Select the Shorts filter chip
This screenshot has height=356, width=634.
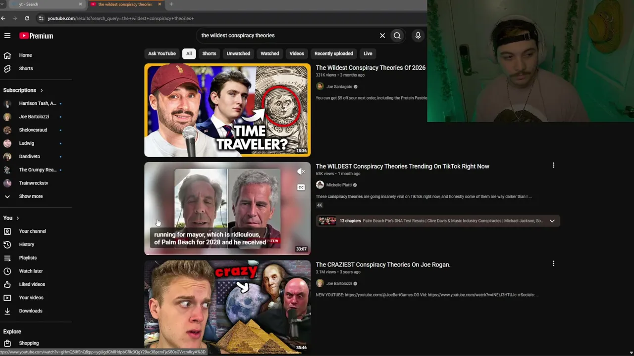tap(209, 53)
